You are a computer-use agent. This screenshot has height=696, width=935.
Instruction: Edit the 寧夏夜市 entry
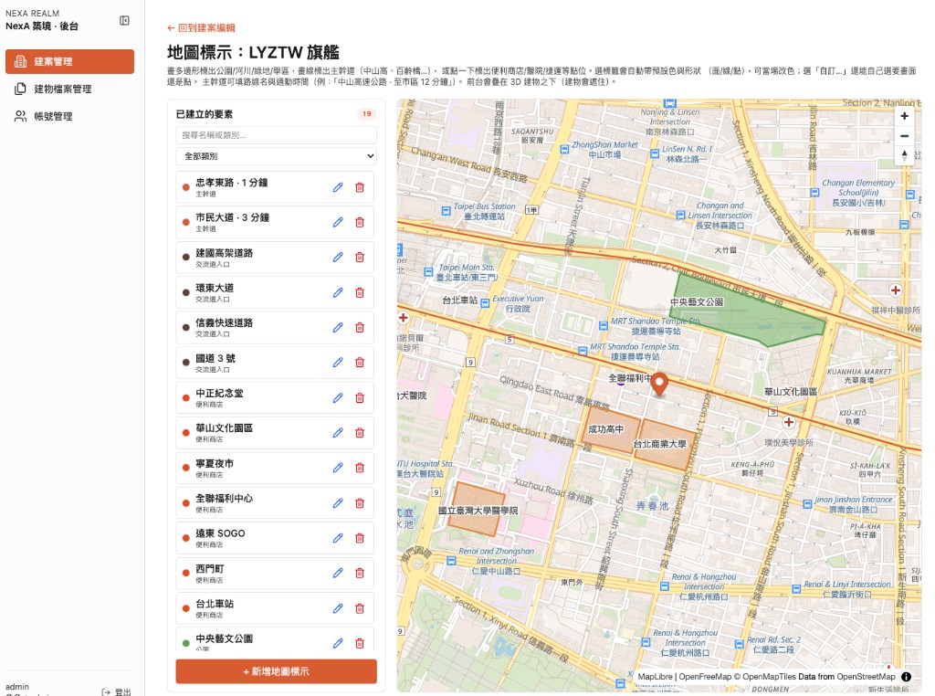point(338,468)
